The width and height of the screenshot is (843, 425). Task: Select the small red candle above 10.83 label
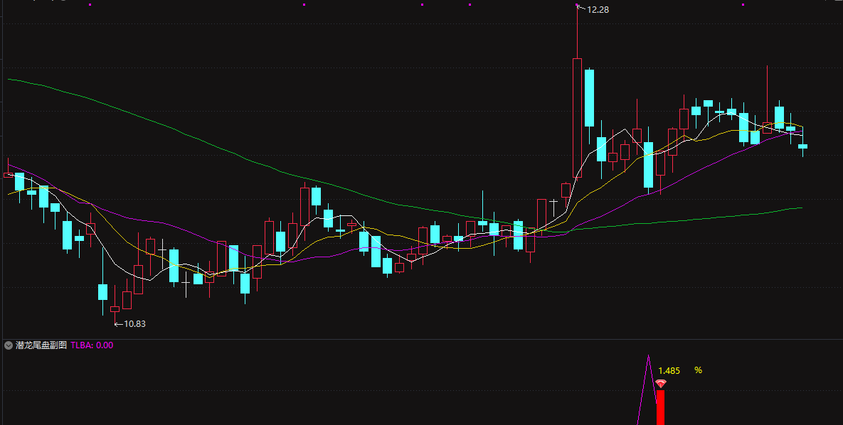(115, 309)
